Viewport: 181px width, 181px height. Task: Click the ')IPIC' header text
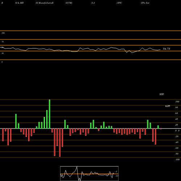(x=119, y=3)
